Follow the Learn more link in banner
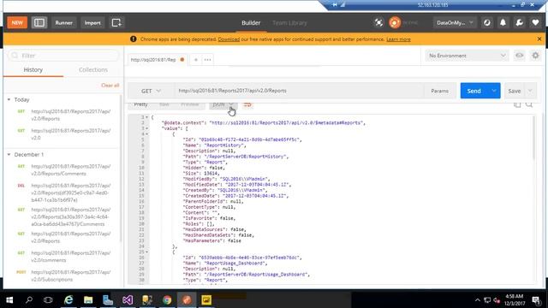This screenshot has height=308, width=548. 398,39
